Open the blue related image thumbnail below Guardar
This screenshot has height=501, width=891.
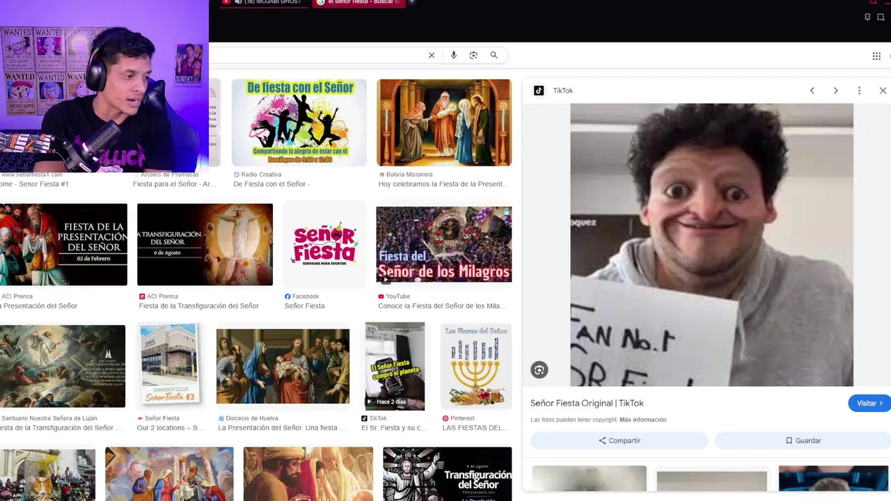[833, 479]
